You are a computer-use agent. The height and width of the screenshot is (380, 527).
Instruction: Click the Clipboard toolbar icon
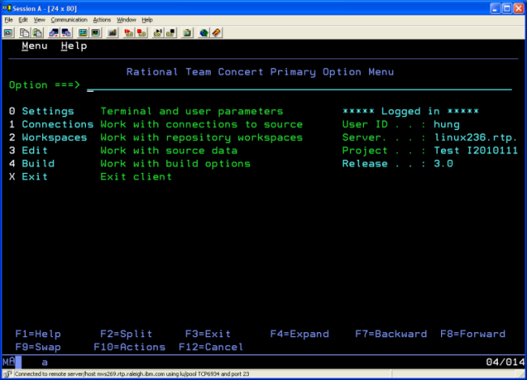[186, 32]
